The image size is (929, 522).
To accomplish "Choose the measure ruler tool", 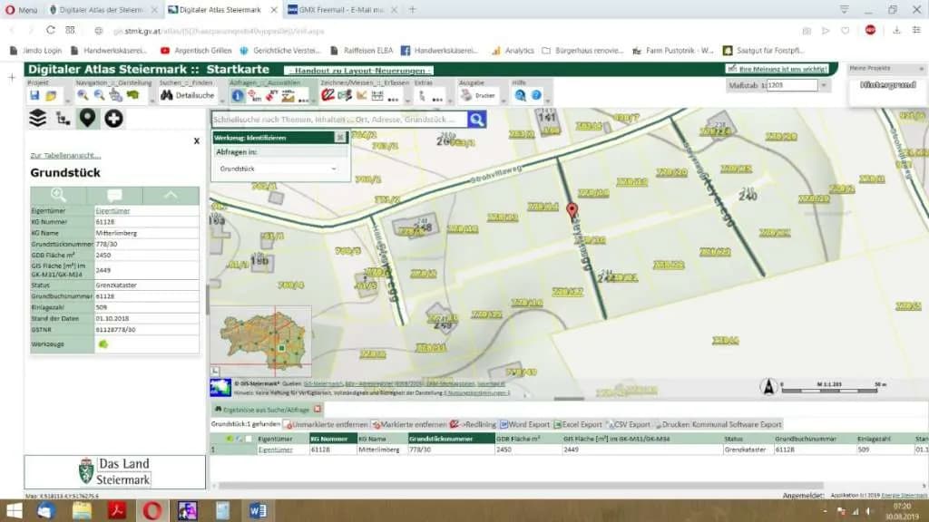I will [x=377, y=95].
